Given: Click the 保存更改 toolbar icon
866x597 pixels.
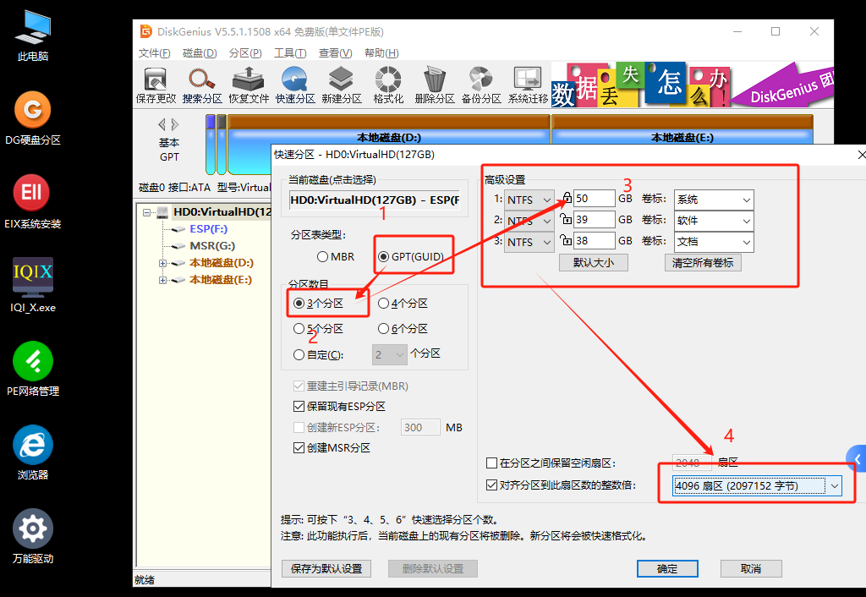Looking at the screenshot, I should (x=156, y=85).
